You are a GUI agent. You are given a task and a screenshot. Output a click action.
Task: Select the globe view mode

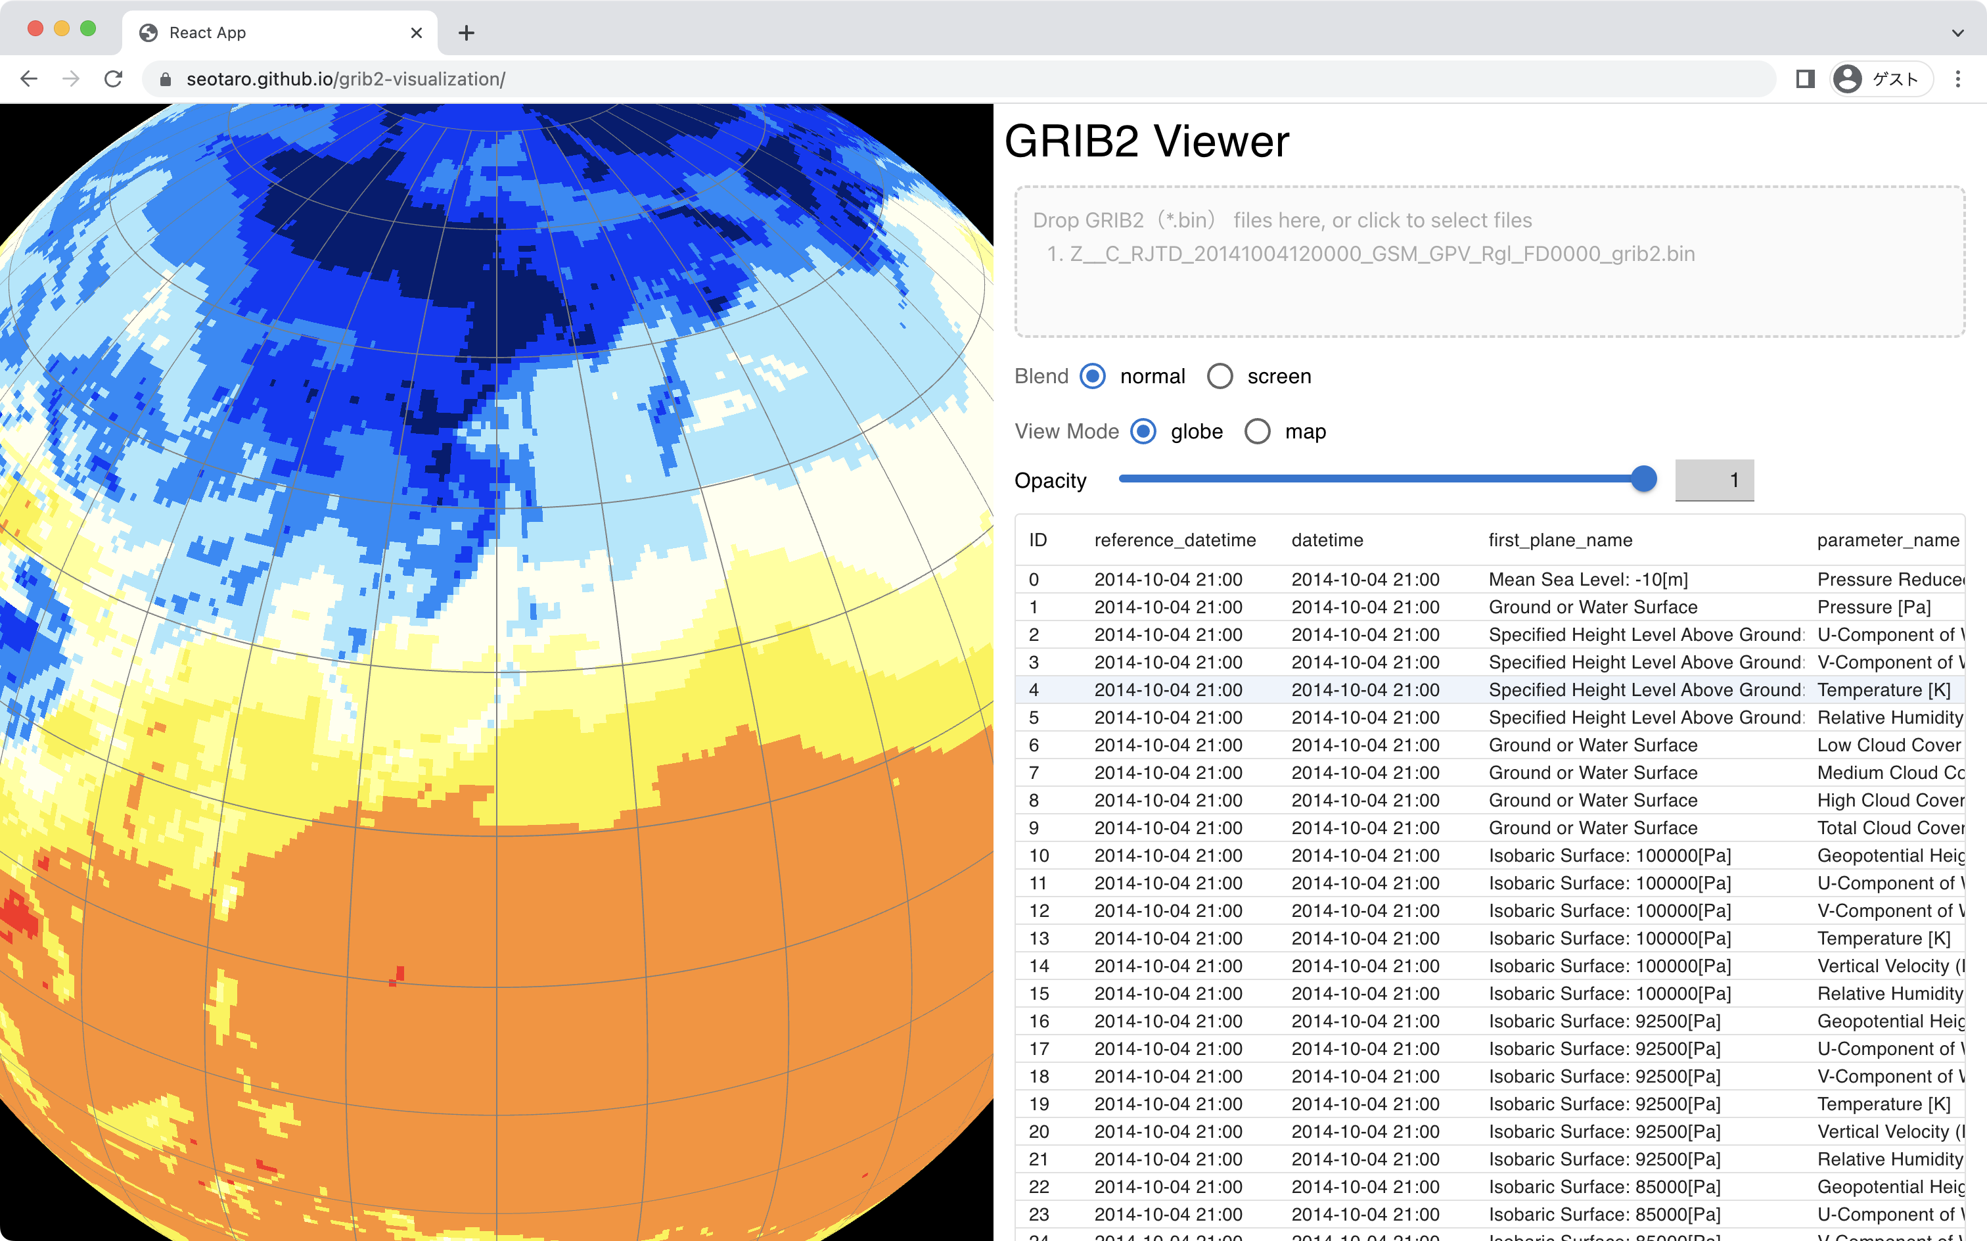point(1143,431)
